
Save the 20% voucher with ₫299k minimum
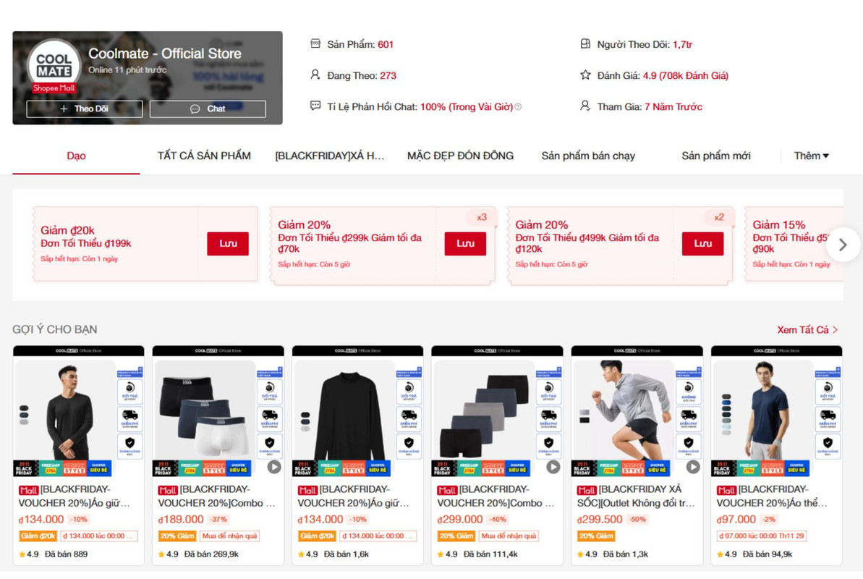465,243
